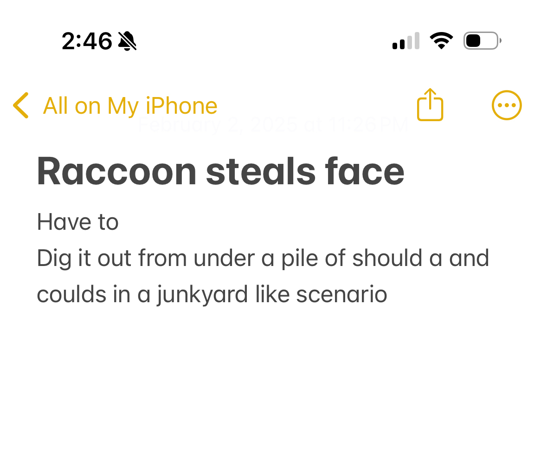Screen dimensions: 547x454
Task: Tap the empty area below the note text
Action: (273, 381)
